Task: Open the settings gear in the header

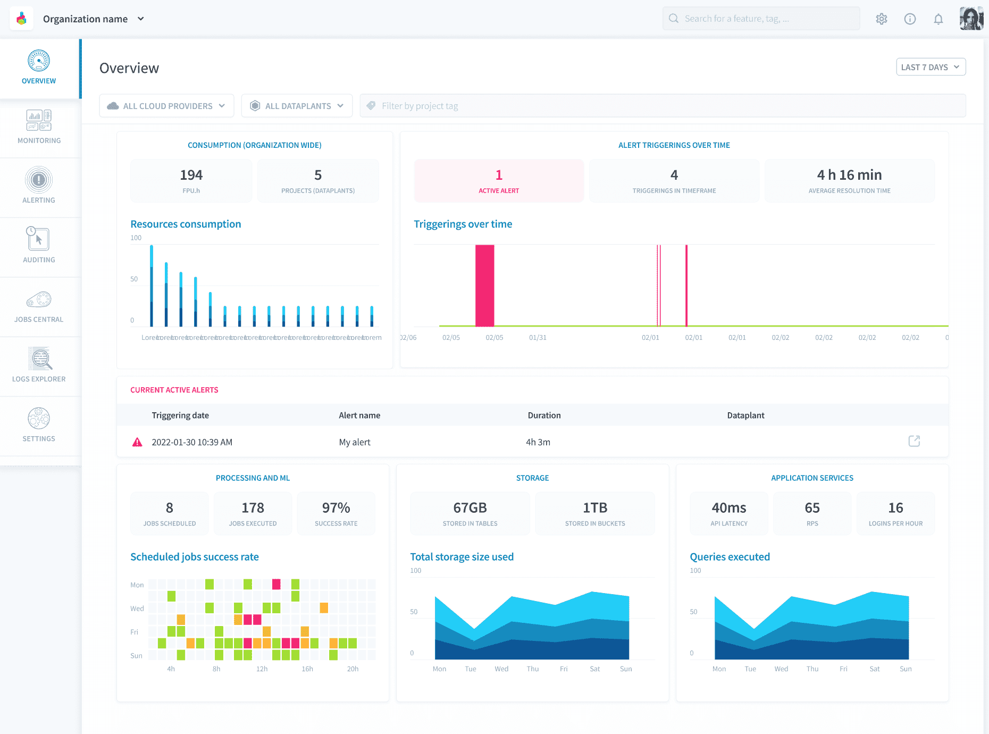Action: click(882, 19)
